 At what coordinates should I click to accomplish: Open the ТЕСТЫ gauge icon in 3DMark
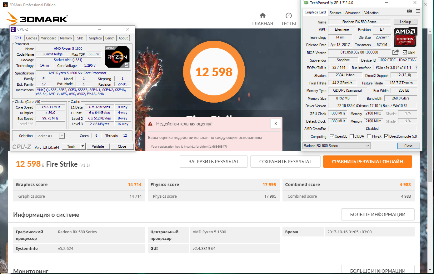(x=288, y=15)
